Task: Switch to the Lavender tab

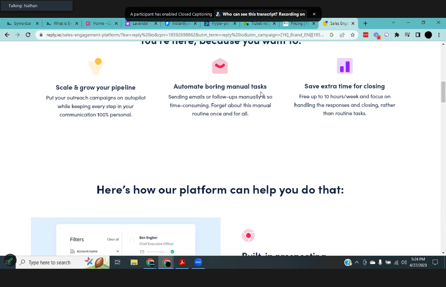Action: click(x=140, y=23)
